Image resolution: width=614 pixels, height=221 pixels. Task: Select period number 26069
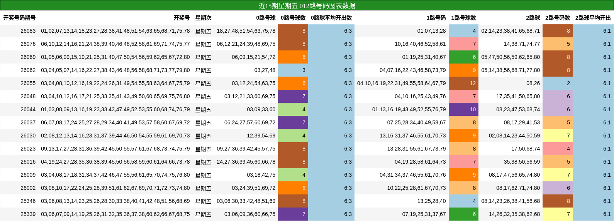[28, 57]
